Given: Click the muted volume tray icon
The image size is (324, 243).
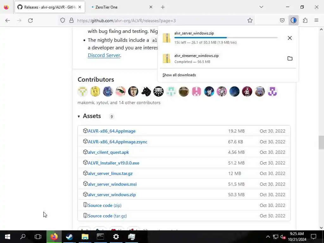Looking at the screenshot, I should (283, 237).
